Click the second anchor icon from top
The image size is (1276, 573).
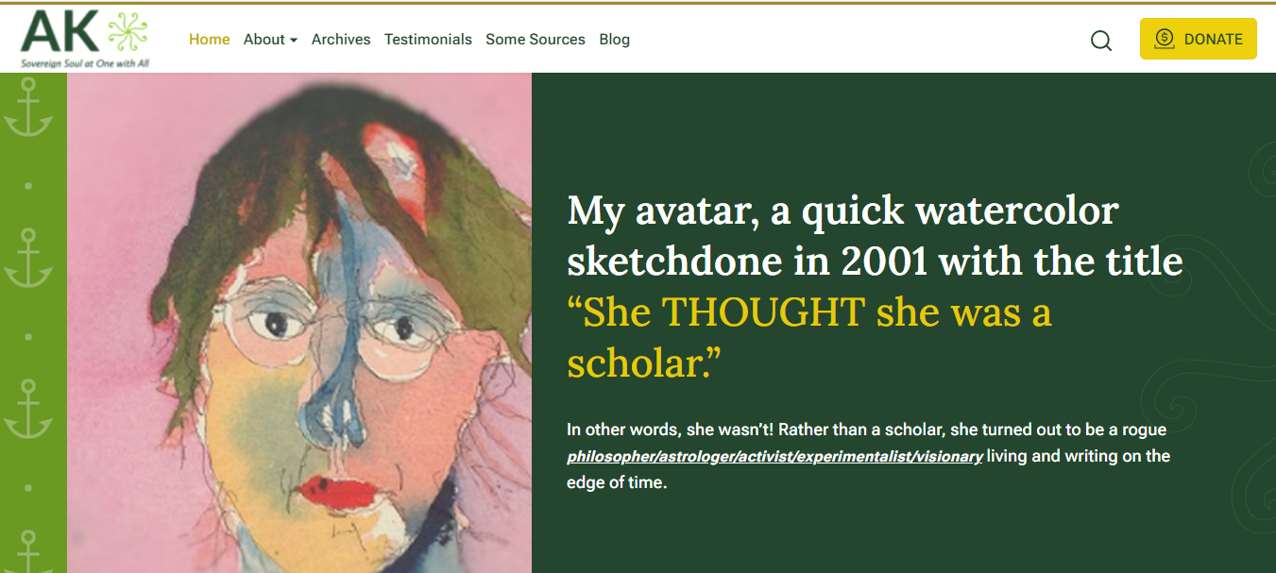(x=27, y=258)
